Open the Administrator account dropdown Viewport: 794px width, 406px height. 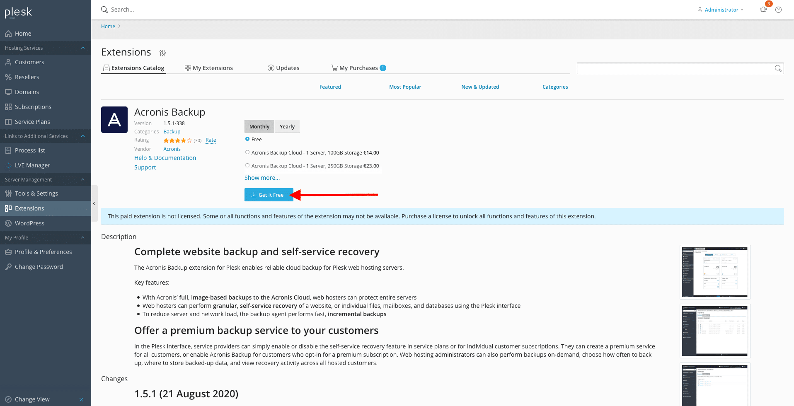721,10
